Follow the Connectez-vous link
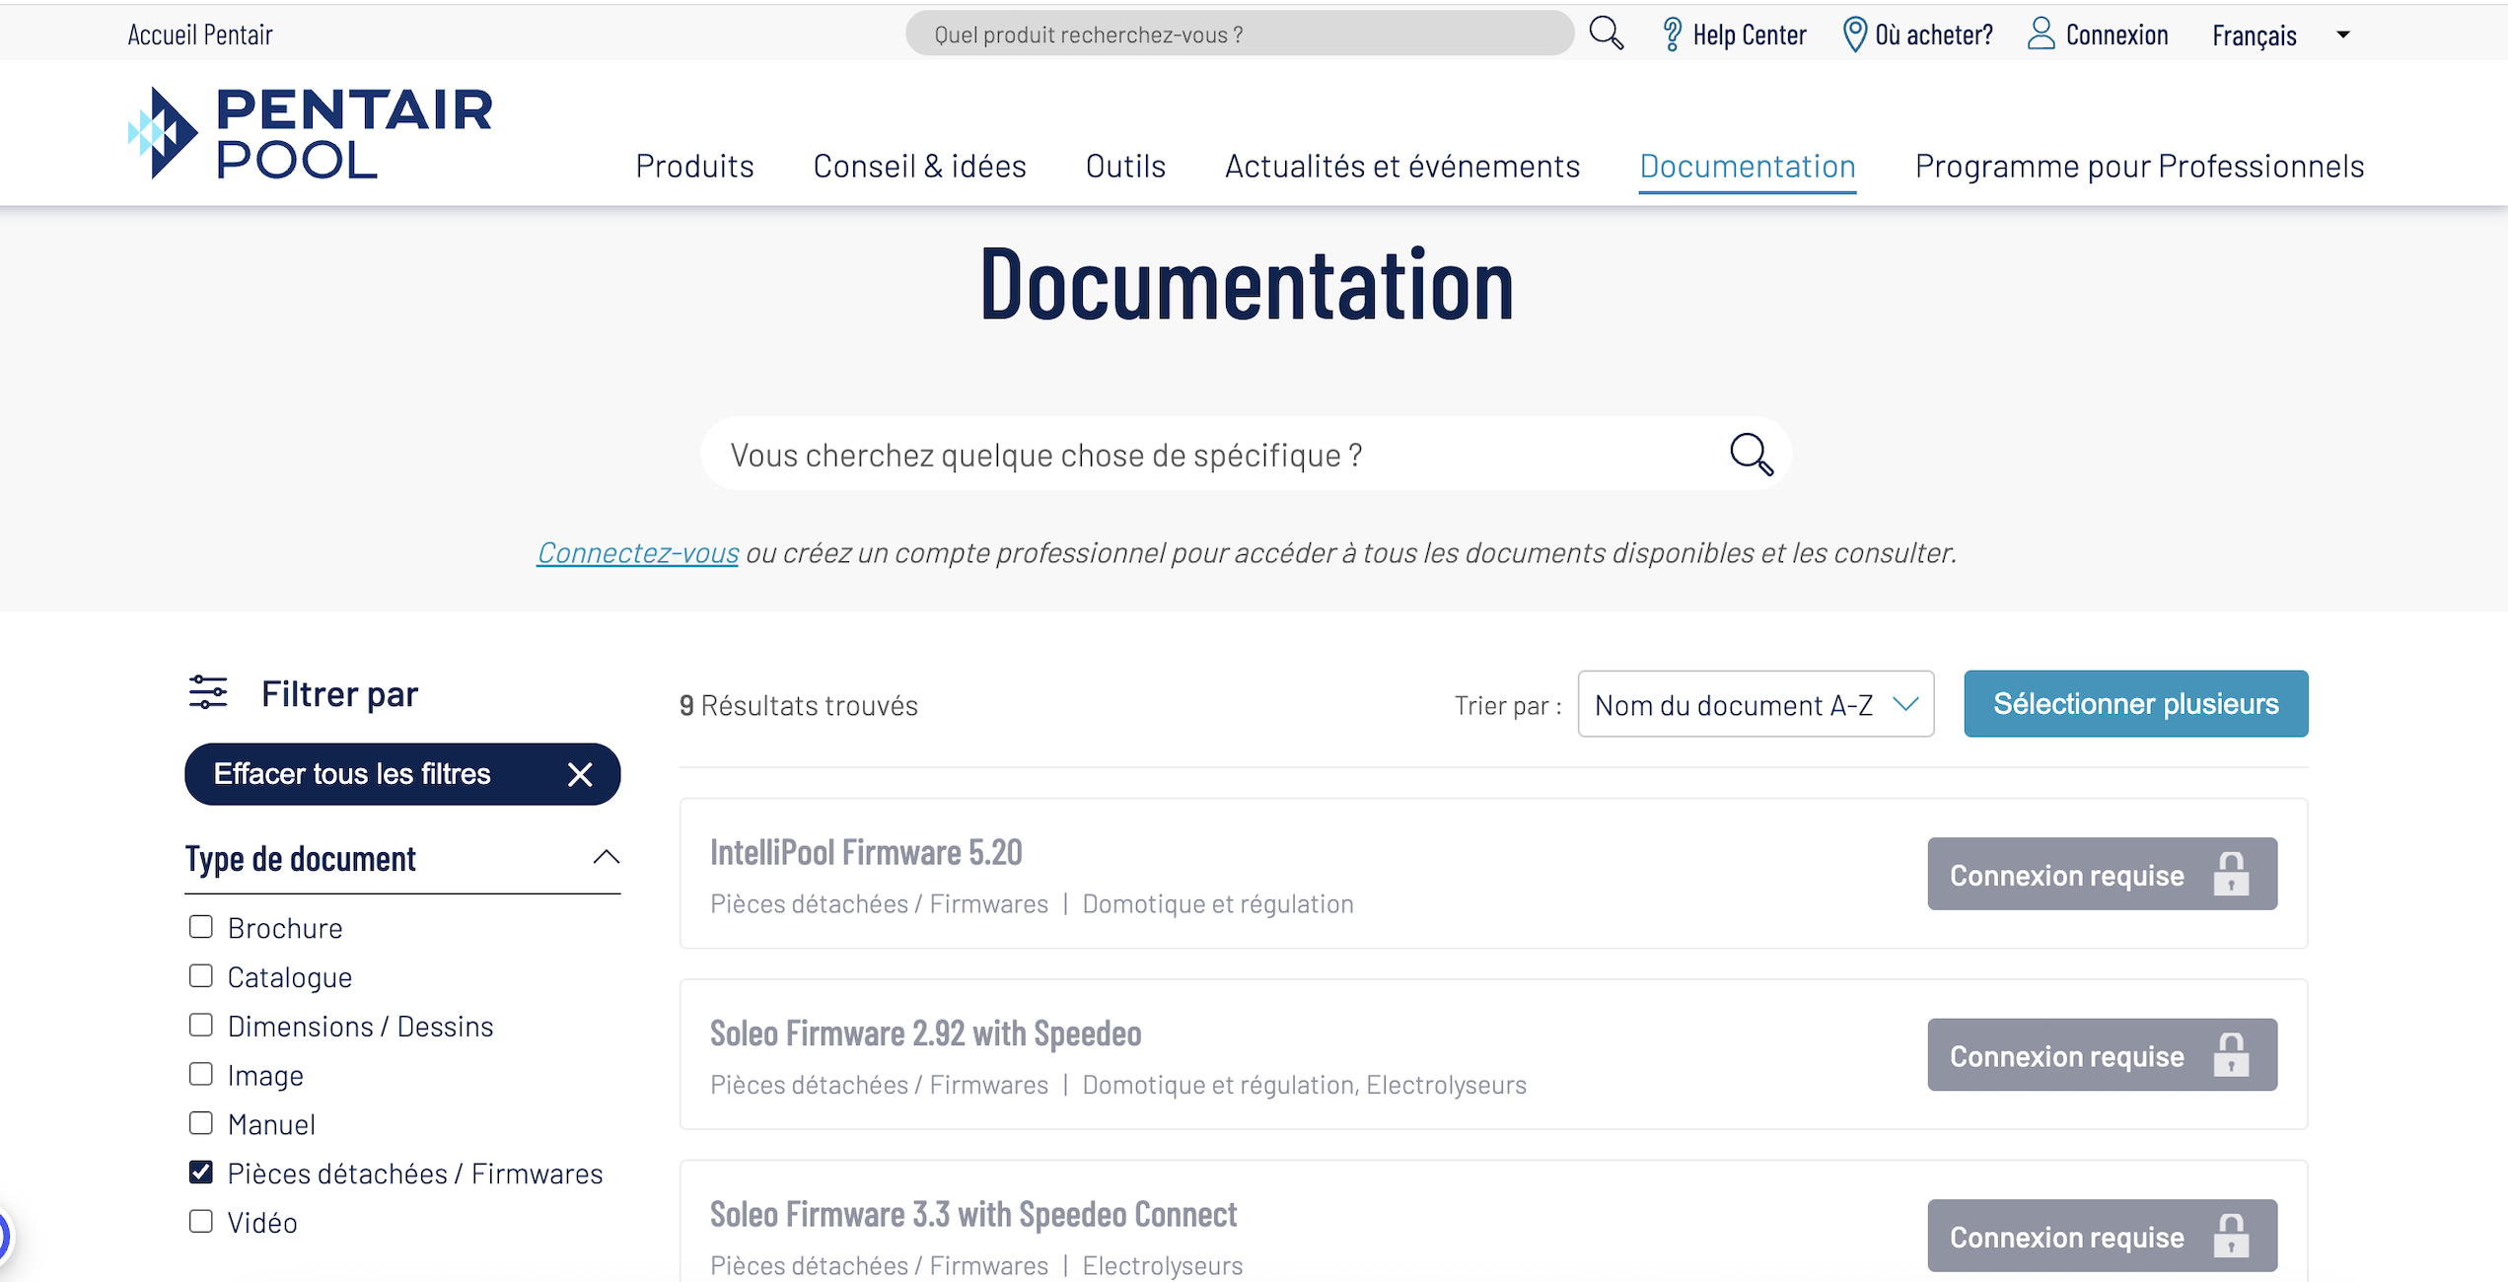This screenshot has width=2508, height=1282. (x=637, y=553)
